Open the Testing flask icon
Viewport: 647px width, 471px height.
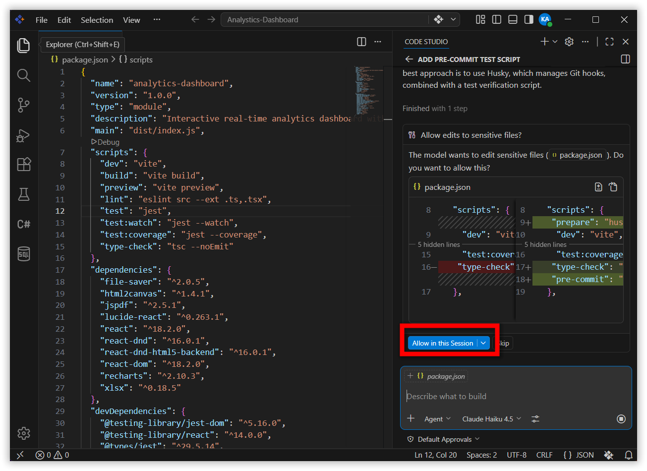(23, 194)
